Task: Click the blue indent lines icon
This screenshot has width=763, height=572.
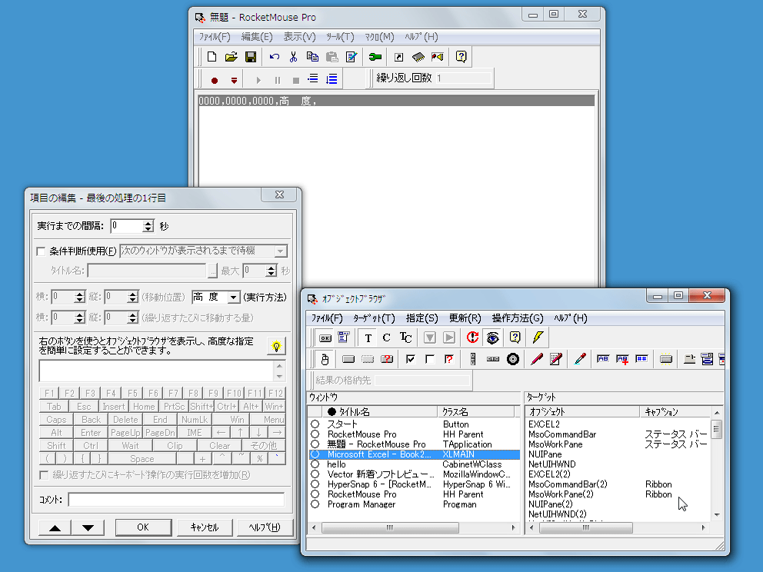Action: click(x=313, y=78)
